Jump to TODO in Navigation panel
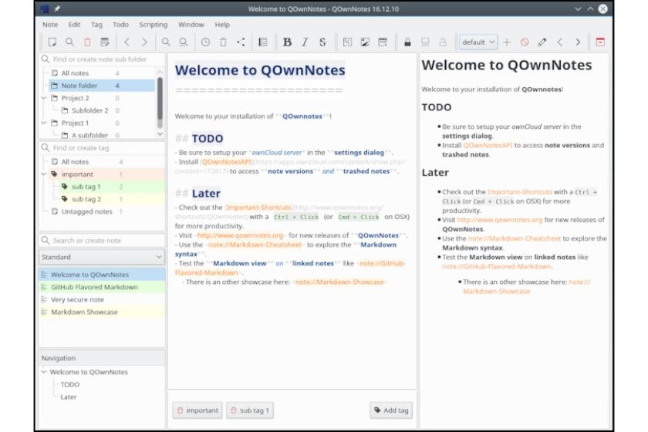This screenshot has width=648, height=432. (70, 384)
